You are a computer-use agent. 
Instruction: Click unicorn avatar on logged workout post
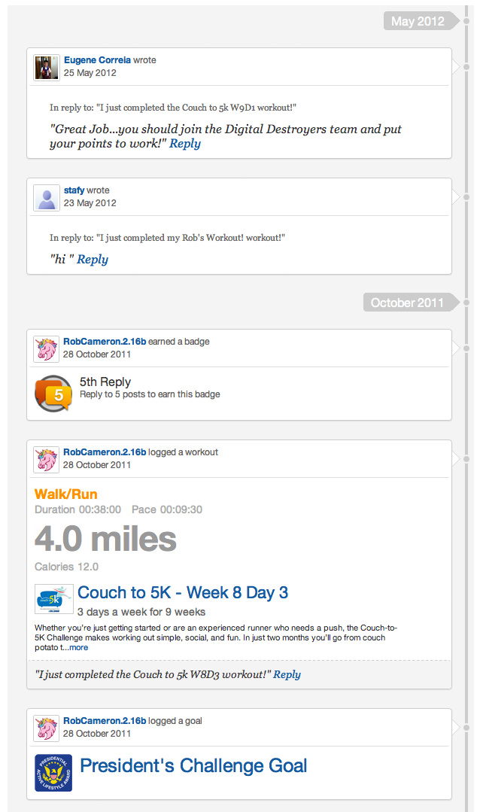(47, 459)
